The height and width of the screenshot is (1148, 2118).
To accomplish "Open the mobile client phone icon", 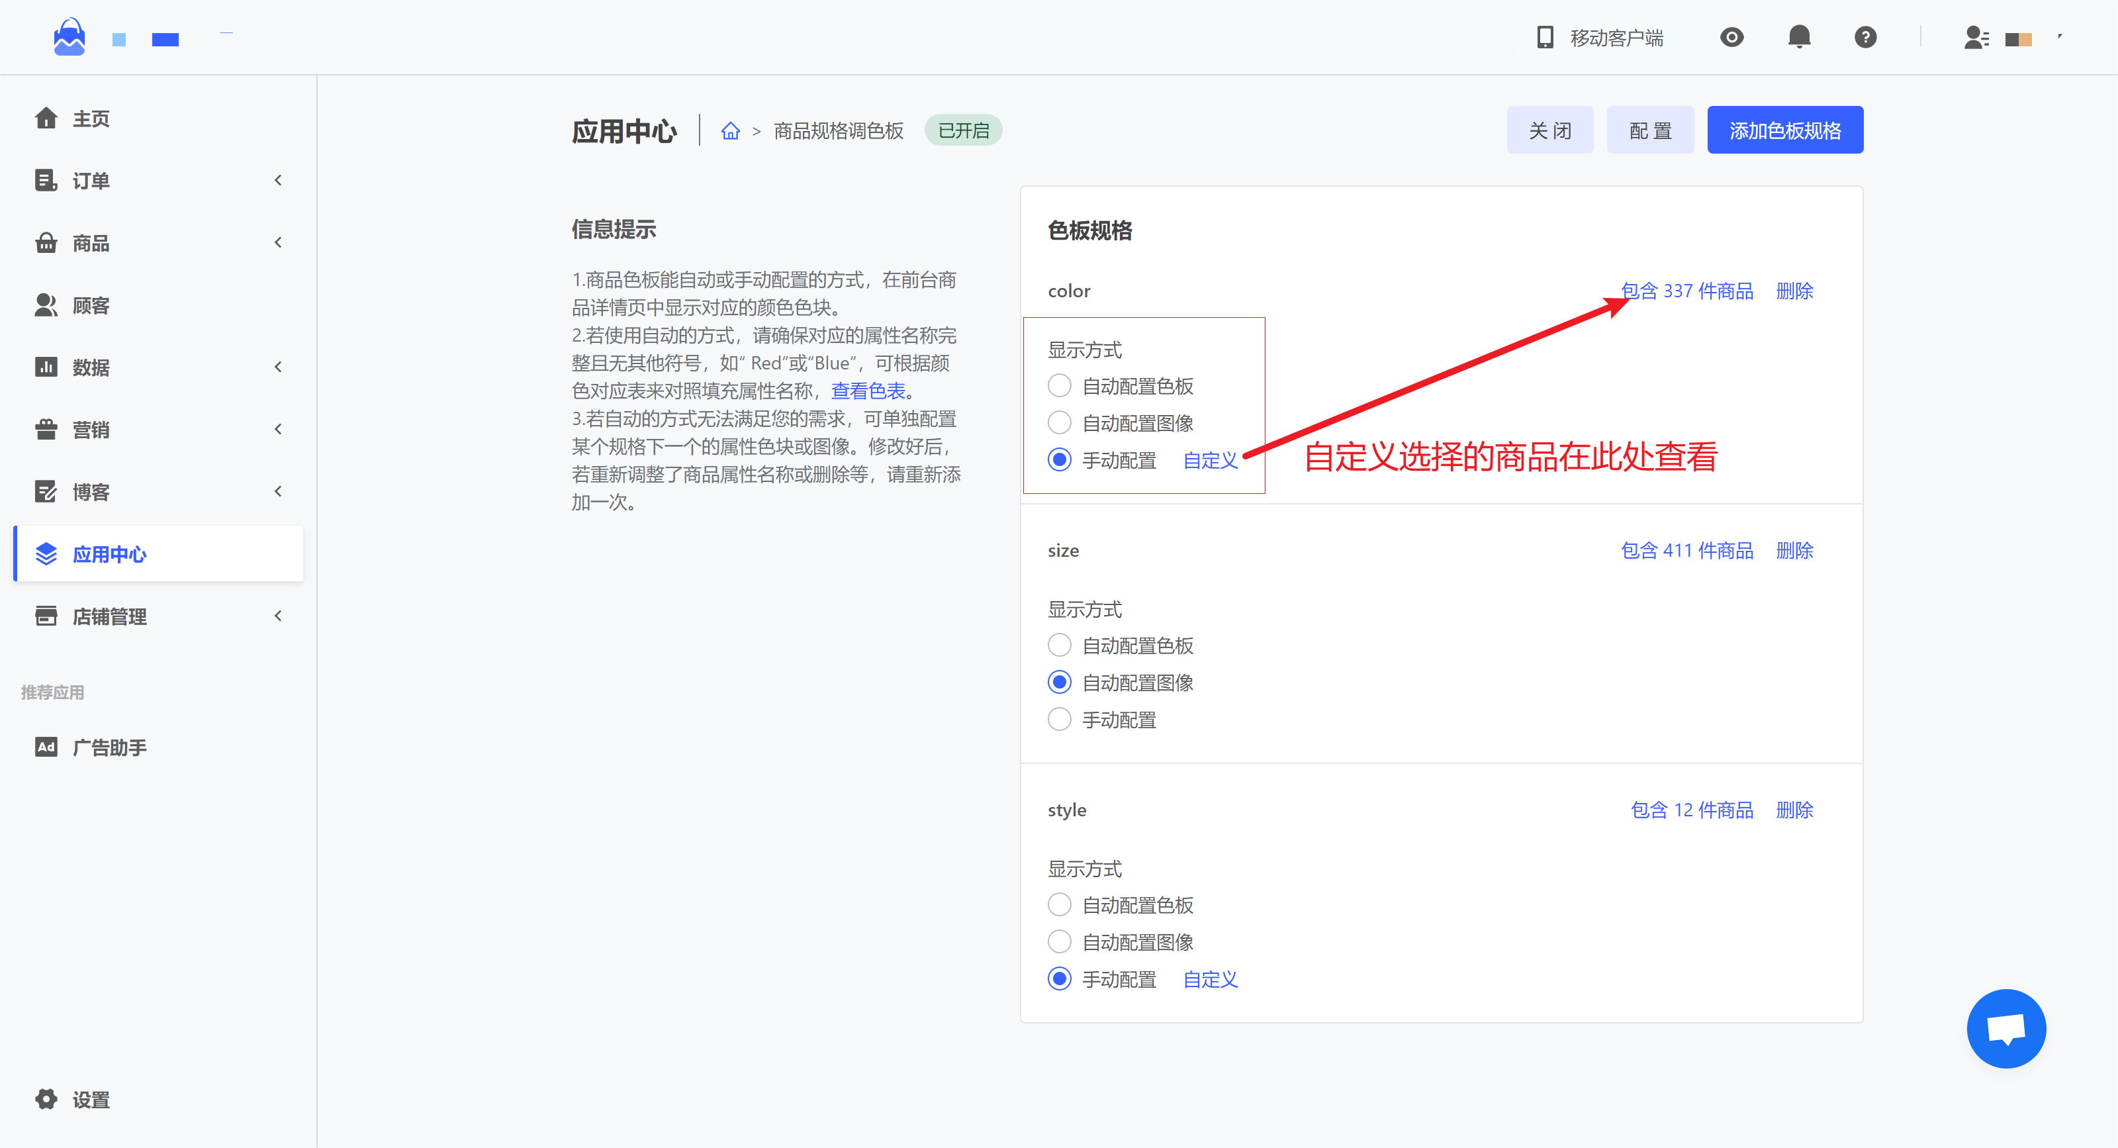I will pos(1545,38).
